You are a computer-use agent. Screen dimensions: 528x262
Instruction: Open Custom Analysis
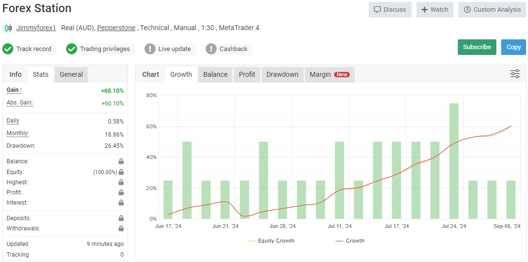pos(492,10)
